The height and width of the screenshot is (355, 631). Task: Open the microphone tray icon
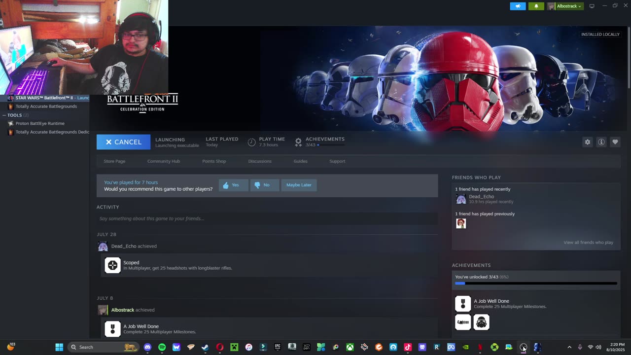click(580, 347)
